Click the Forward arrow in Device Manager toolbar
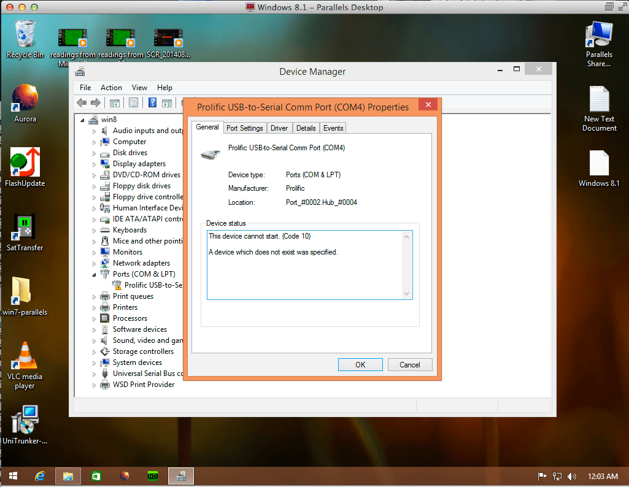629x487 pixels. (x=96, y=103)
